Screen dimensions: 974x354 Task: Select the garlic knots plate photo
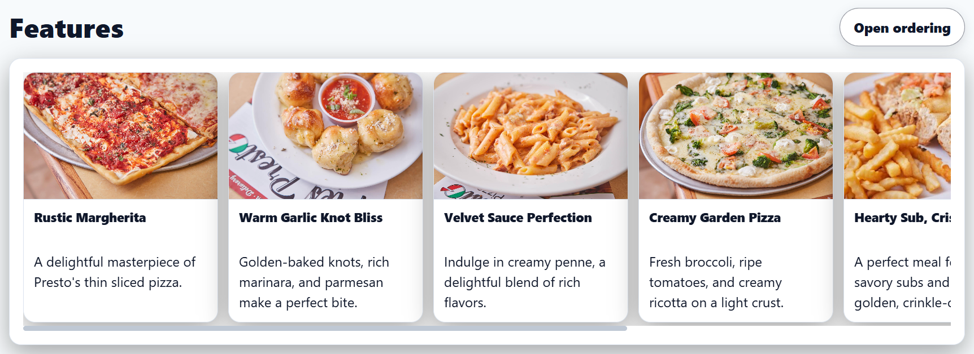(x=325, y=135)
